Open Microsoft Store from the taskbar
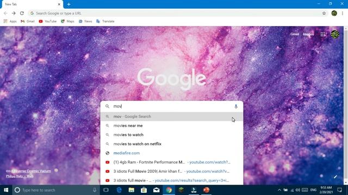The height and width of the screenshot is (195, 348). tap(144, 190)
